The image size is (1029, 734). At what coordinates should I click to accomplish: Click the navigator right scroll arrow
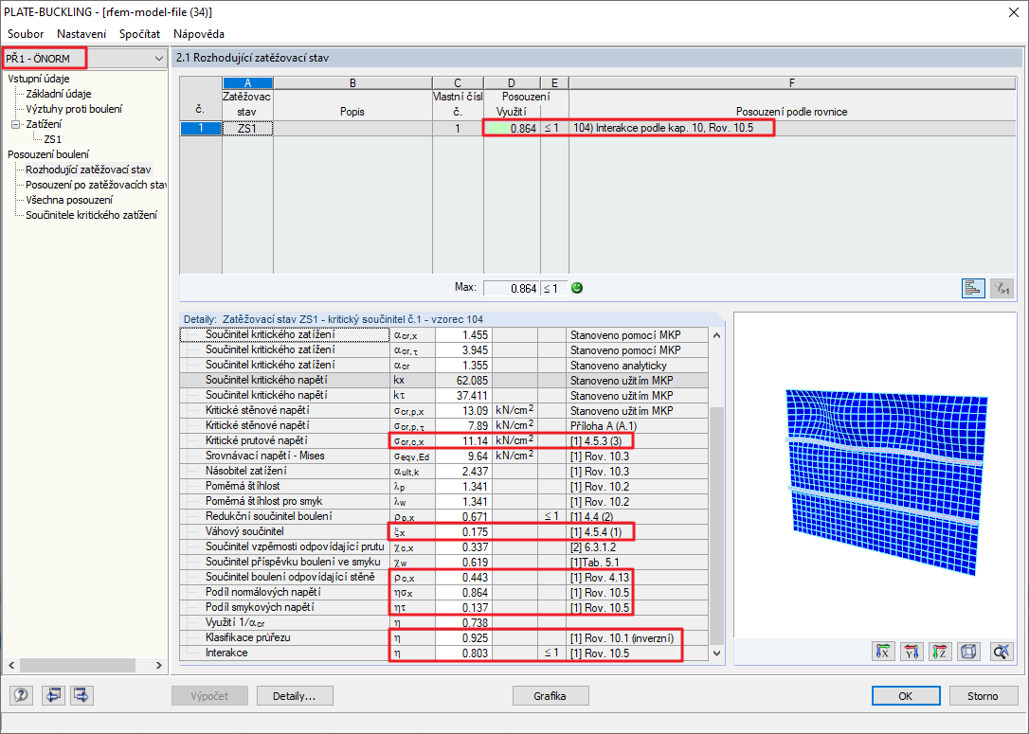[159, 665]
